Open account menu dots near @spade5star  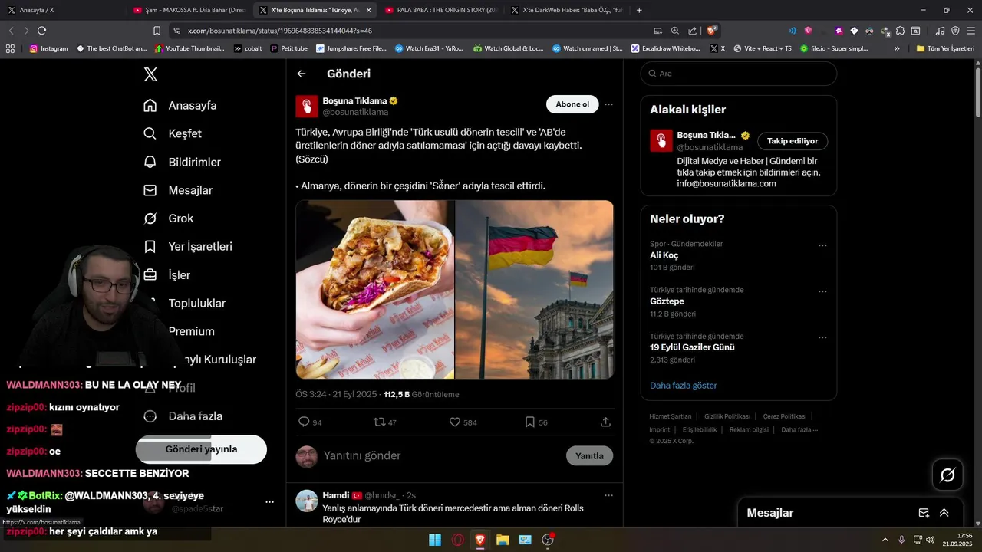pos(269,502)
